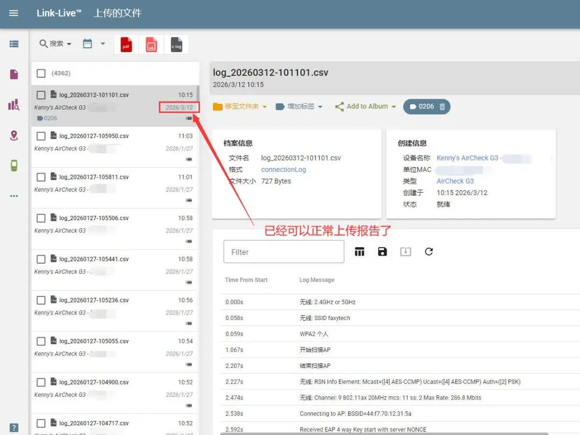The height and width of the screenshot is (435, 580).
Task: Check the select-all files checkbox
Action: click(41, 74)
